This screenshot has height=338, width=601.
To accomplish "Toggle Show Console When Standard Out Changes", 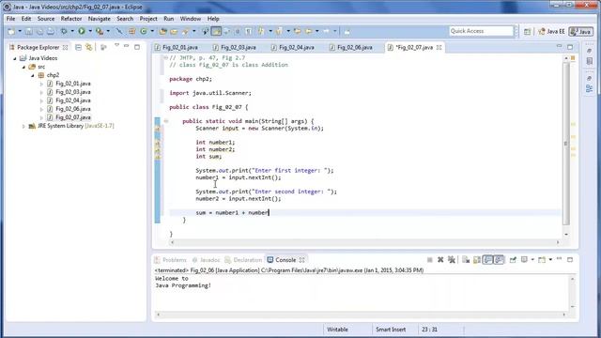I will [487, 260].
